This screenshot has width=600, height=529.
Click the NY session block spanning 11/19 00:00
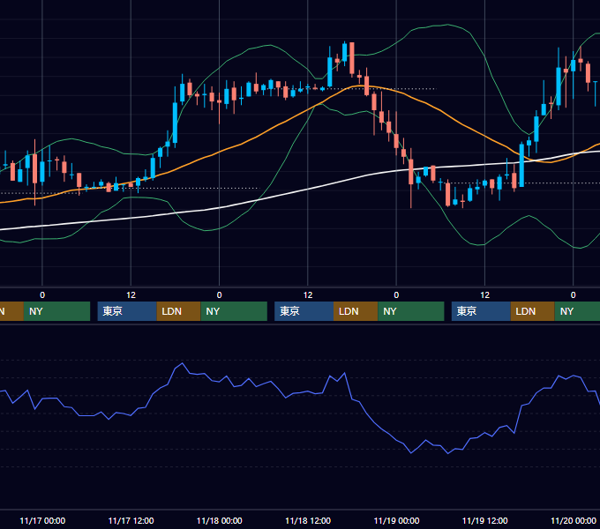(411, 311)
